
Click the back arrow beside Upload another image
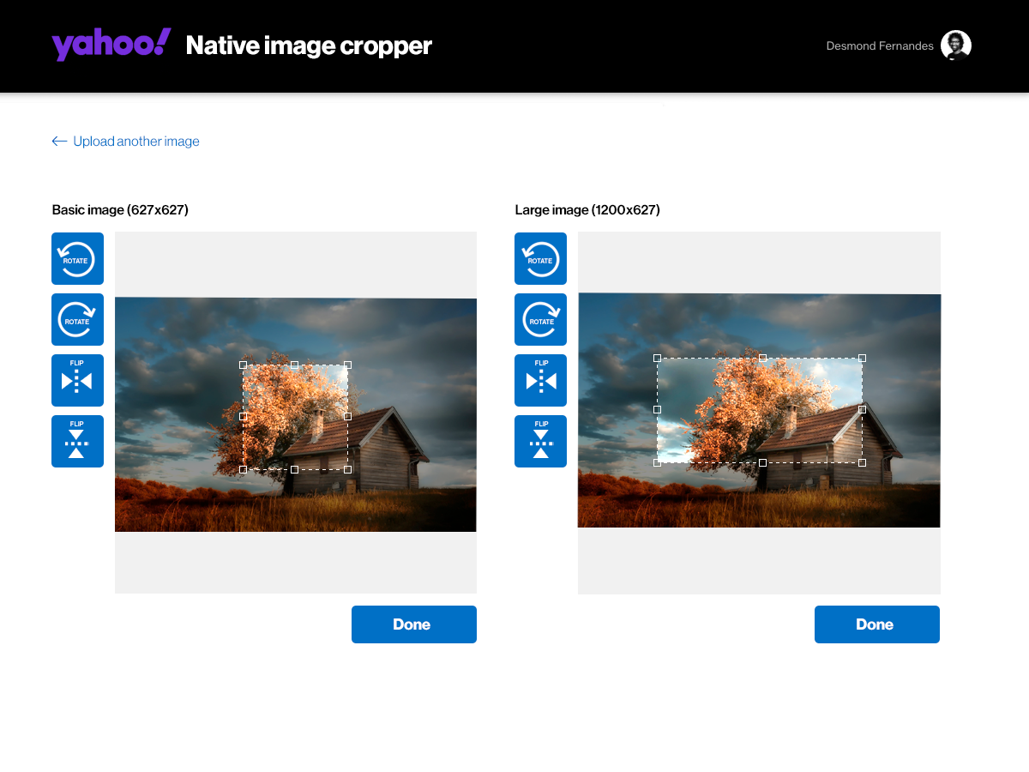(x=59, y=142)
